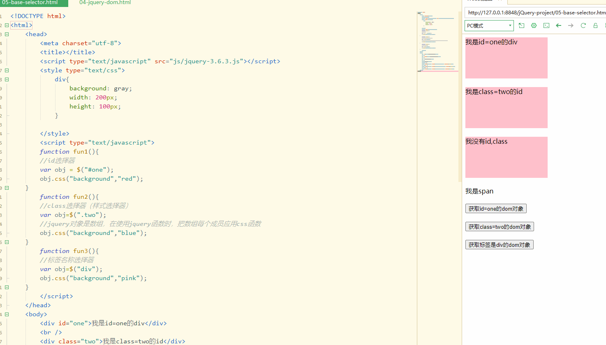This screenshot has width=606, height=345.
Task: Click the obj.css("background","red"); line
Action: [x=92, y=179]
